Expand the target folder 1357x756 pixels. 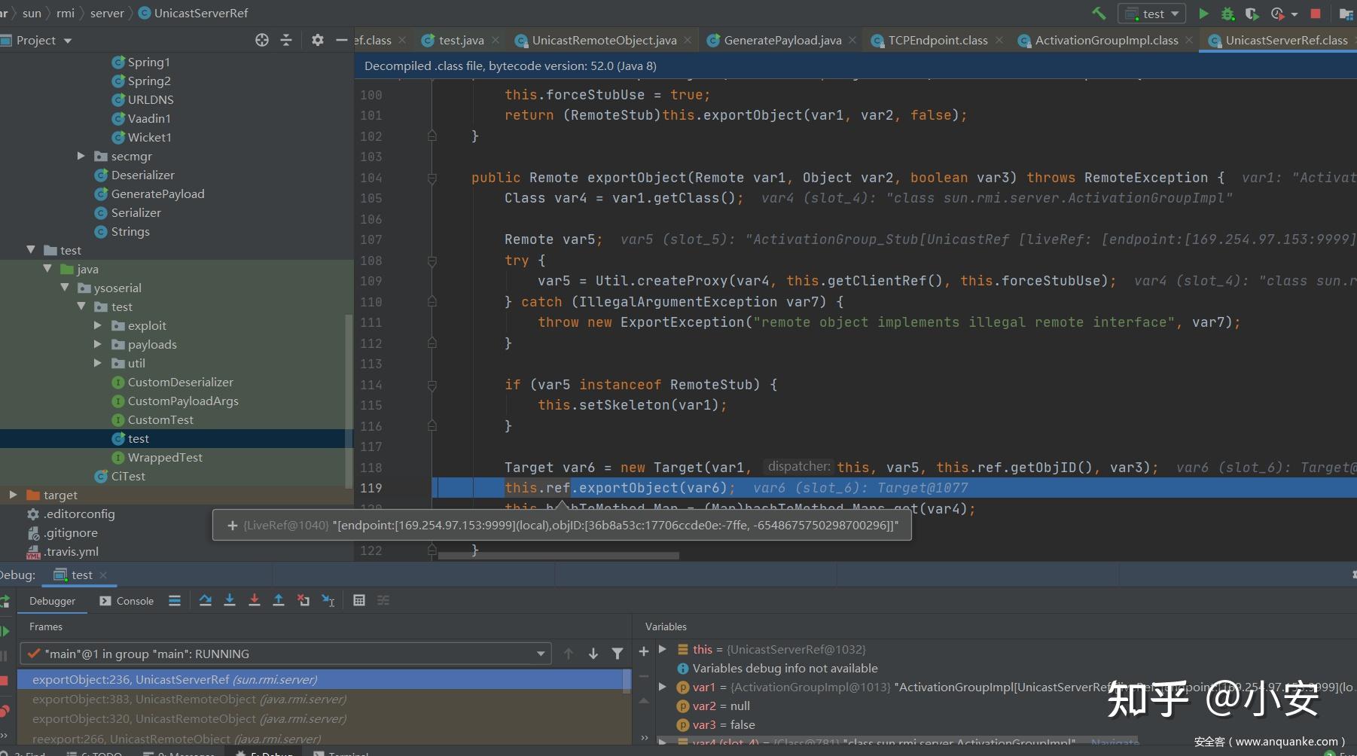click(14, 495)
